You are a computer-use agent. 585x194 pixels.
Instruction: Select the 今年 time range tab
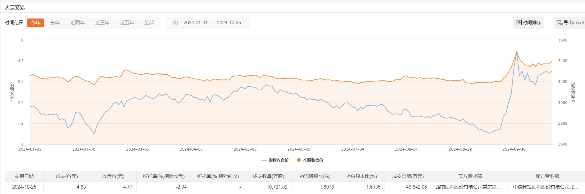35,23
